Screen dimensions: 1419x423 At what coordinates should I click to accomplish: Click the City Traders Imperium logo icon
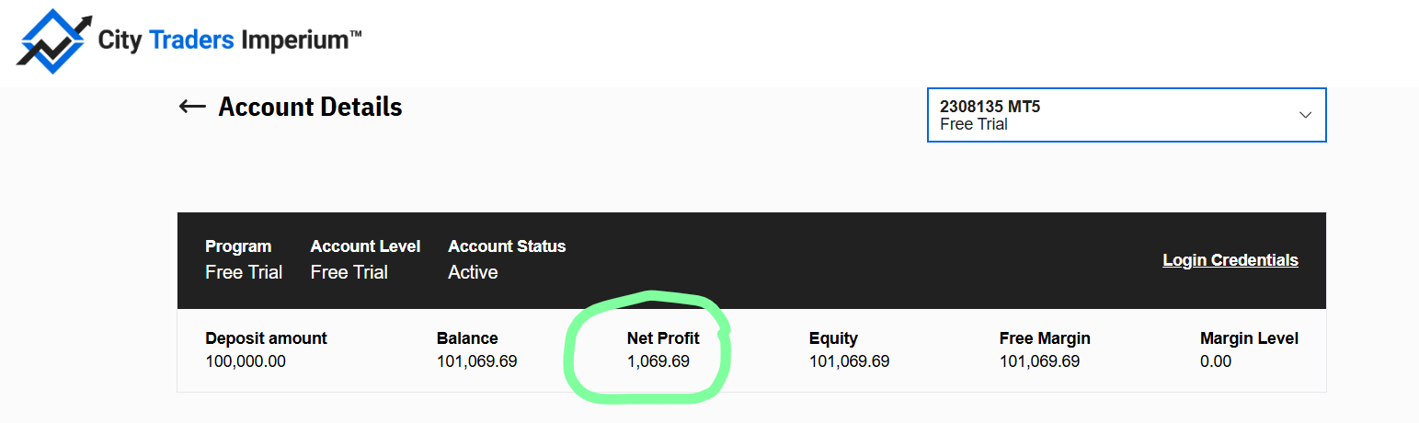(x=52, y=40)
